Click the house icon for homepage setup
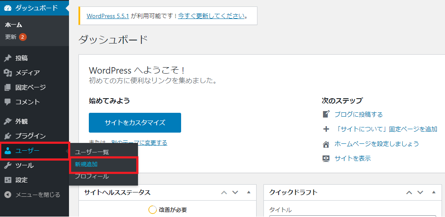This screenshot has width=445, height=217. [x=326, y=144]
